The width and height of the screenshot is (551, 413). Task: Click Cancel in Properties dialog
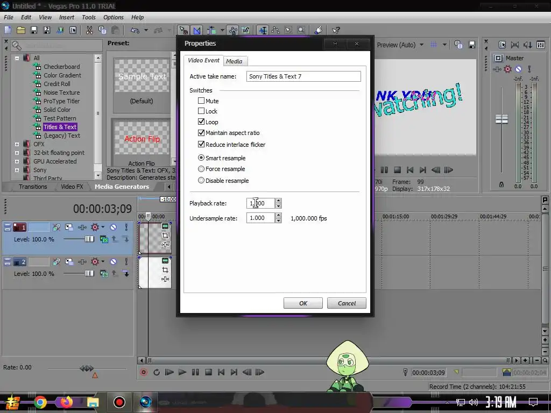pos(347,303)
